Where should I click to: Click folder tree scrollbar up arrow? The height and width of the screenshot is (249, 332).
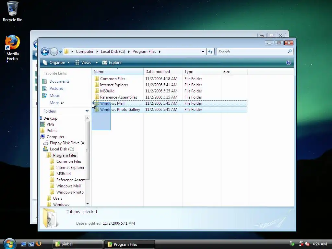coord(88,118)
